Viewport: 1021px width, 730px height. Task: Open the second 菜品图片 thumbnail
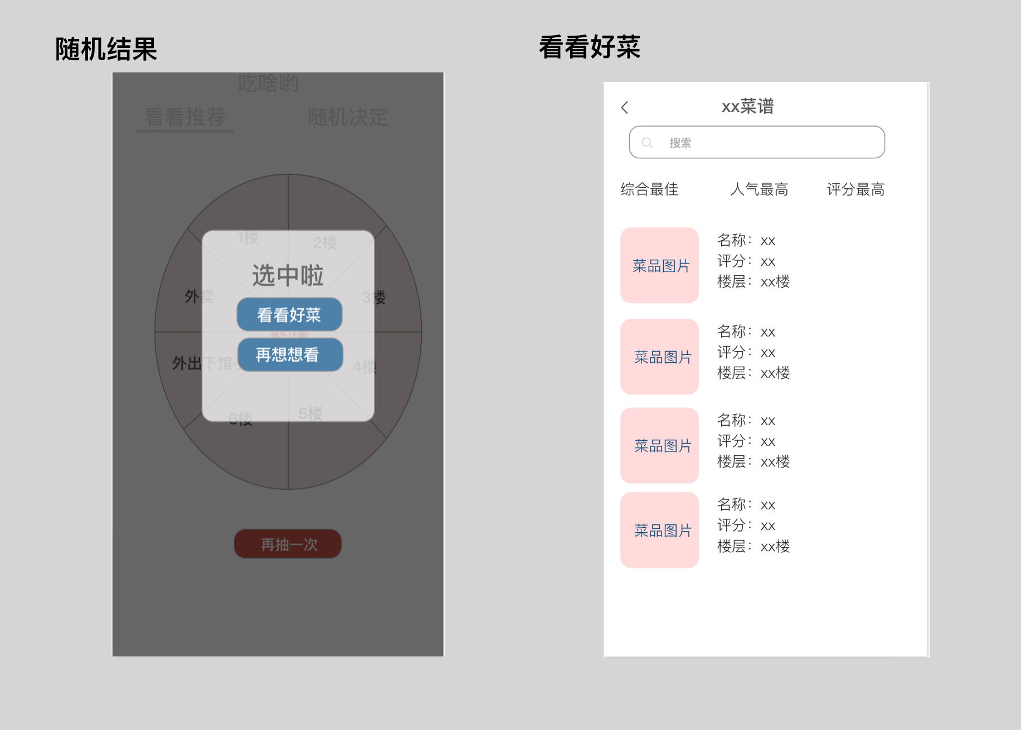pyautogui.click(x=659, y=357)
